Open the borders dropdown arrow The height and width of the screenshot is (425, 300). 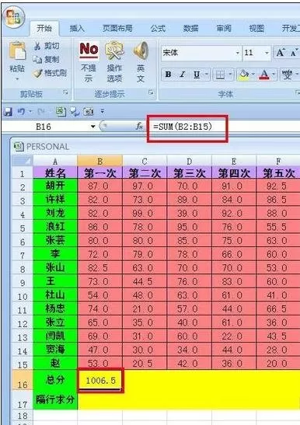230,74
